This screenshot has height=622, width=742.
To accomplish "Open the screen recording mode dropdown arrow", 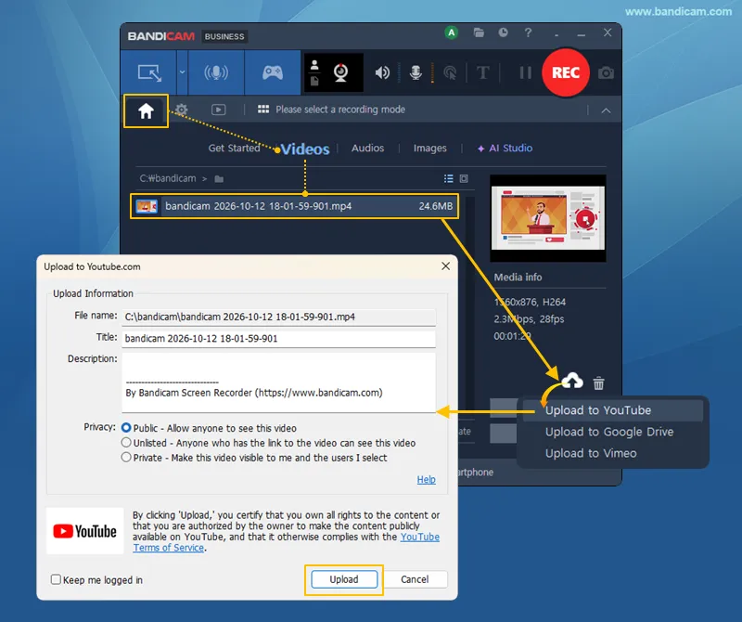I will (x=182, y=72).
